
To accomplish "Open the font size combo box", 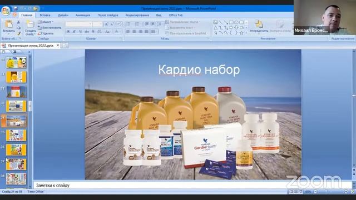I will (97, 24).
